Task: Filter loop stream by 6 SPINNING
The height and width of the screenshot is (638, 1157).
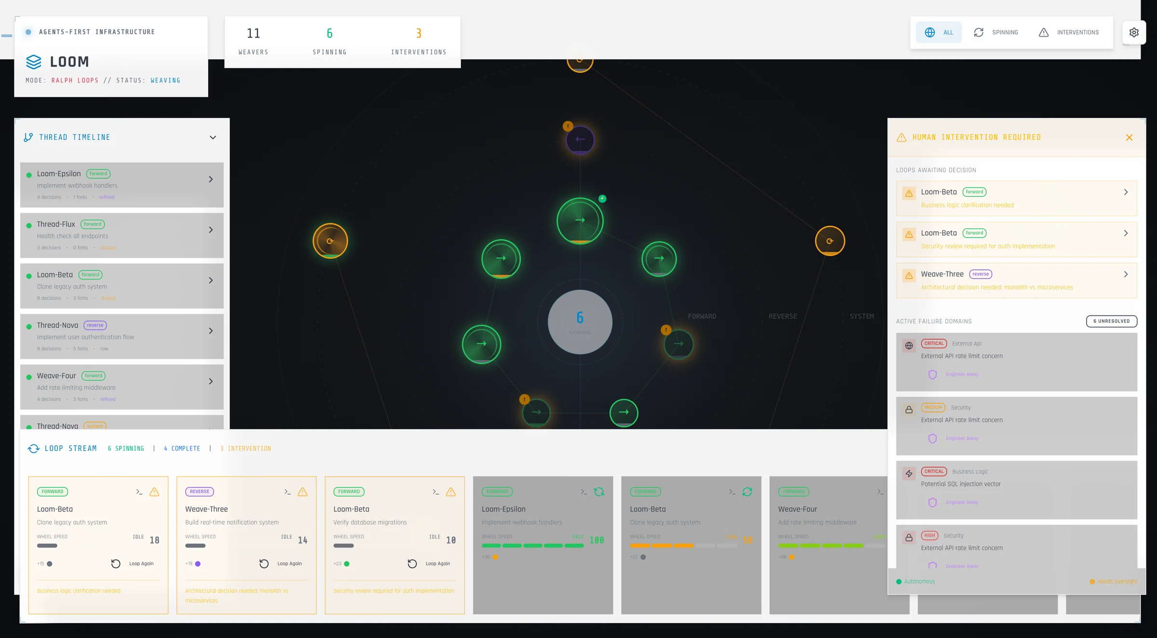Action: 126,449
